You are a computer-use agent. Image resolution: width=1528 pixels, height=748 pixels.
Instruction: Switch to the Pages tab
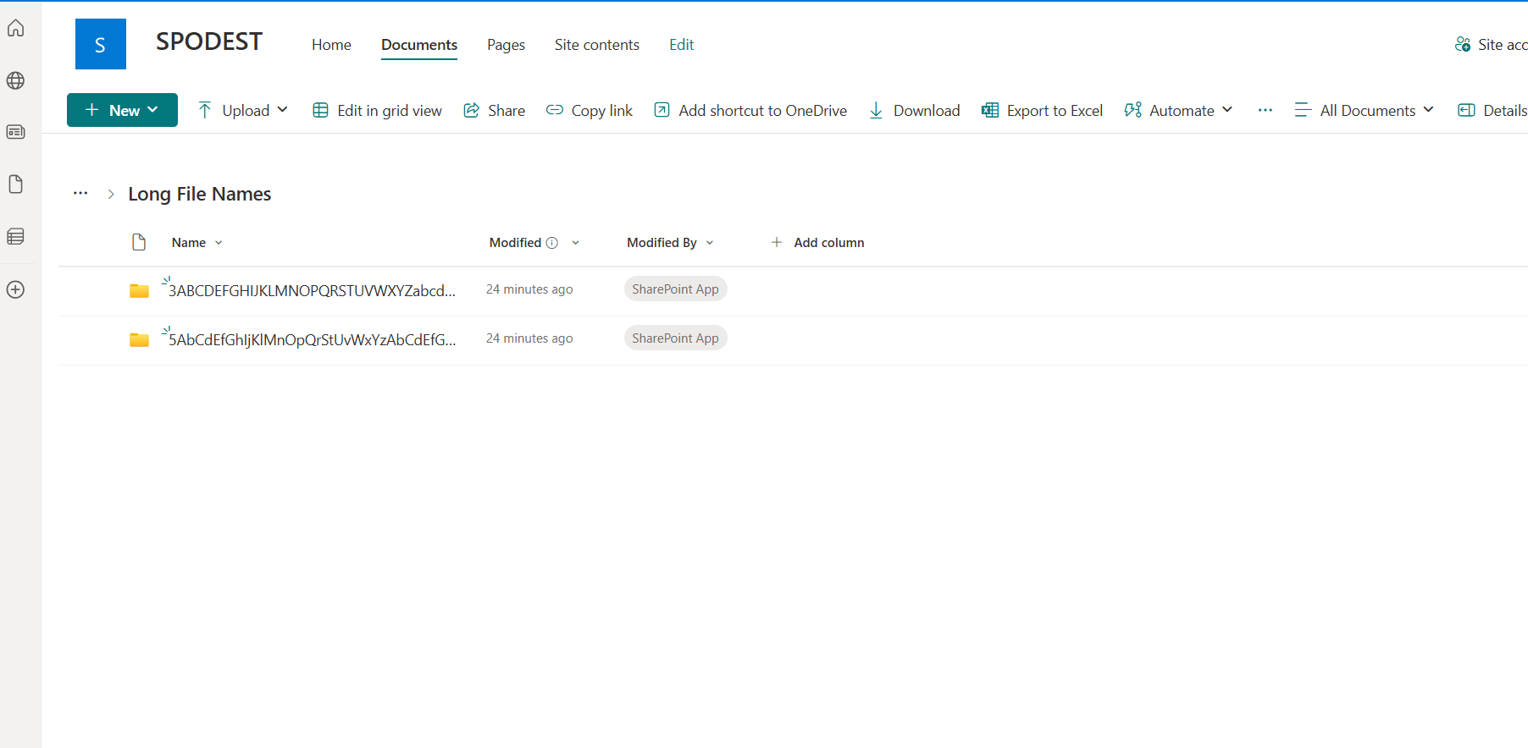506,45
